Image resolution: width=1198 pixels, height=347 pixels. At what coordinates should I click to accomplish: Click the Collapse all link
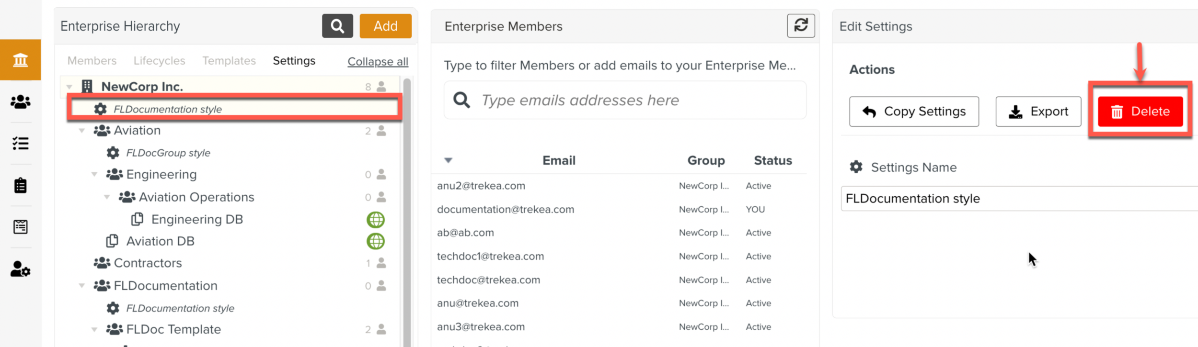point(378,62)
